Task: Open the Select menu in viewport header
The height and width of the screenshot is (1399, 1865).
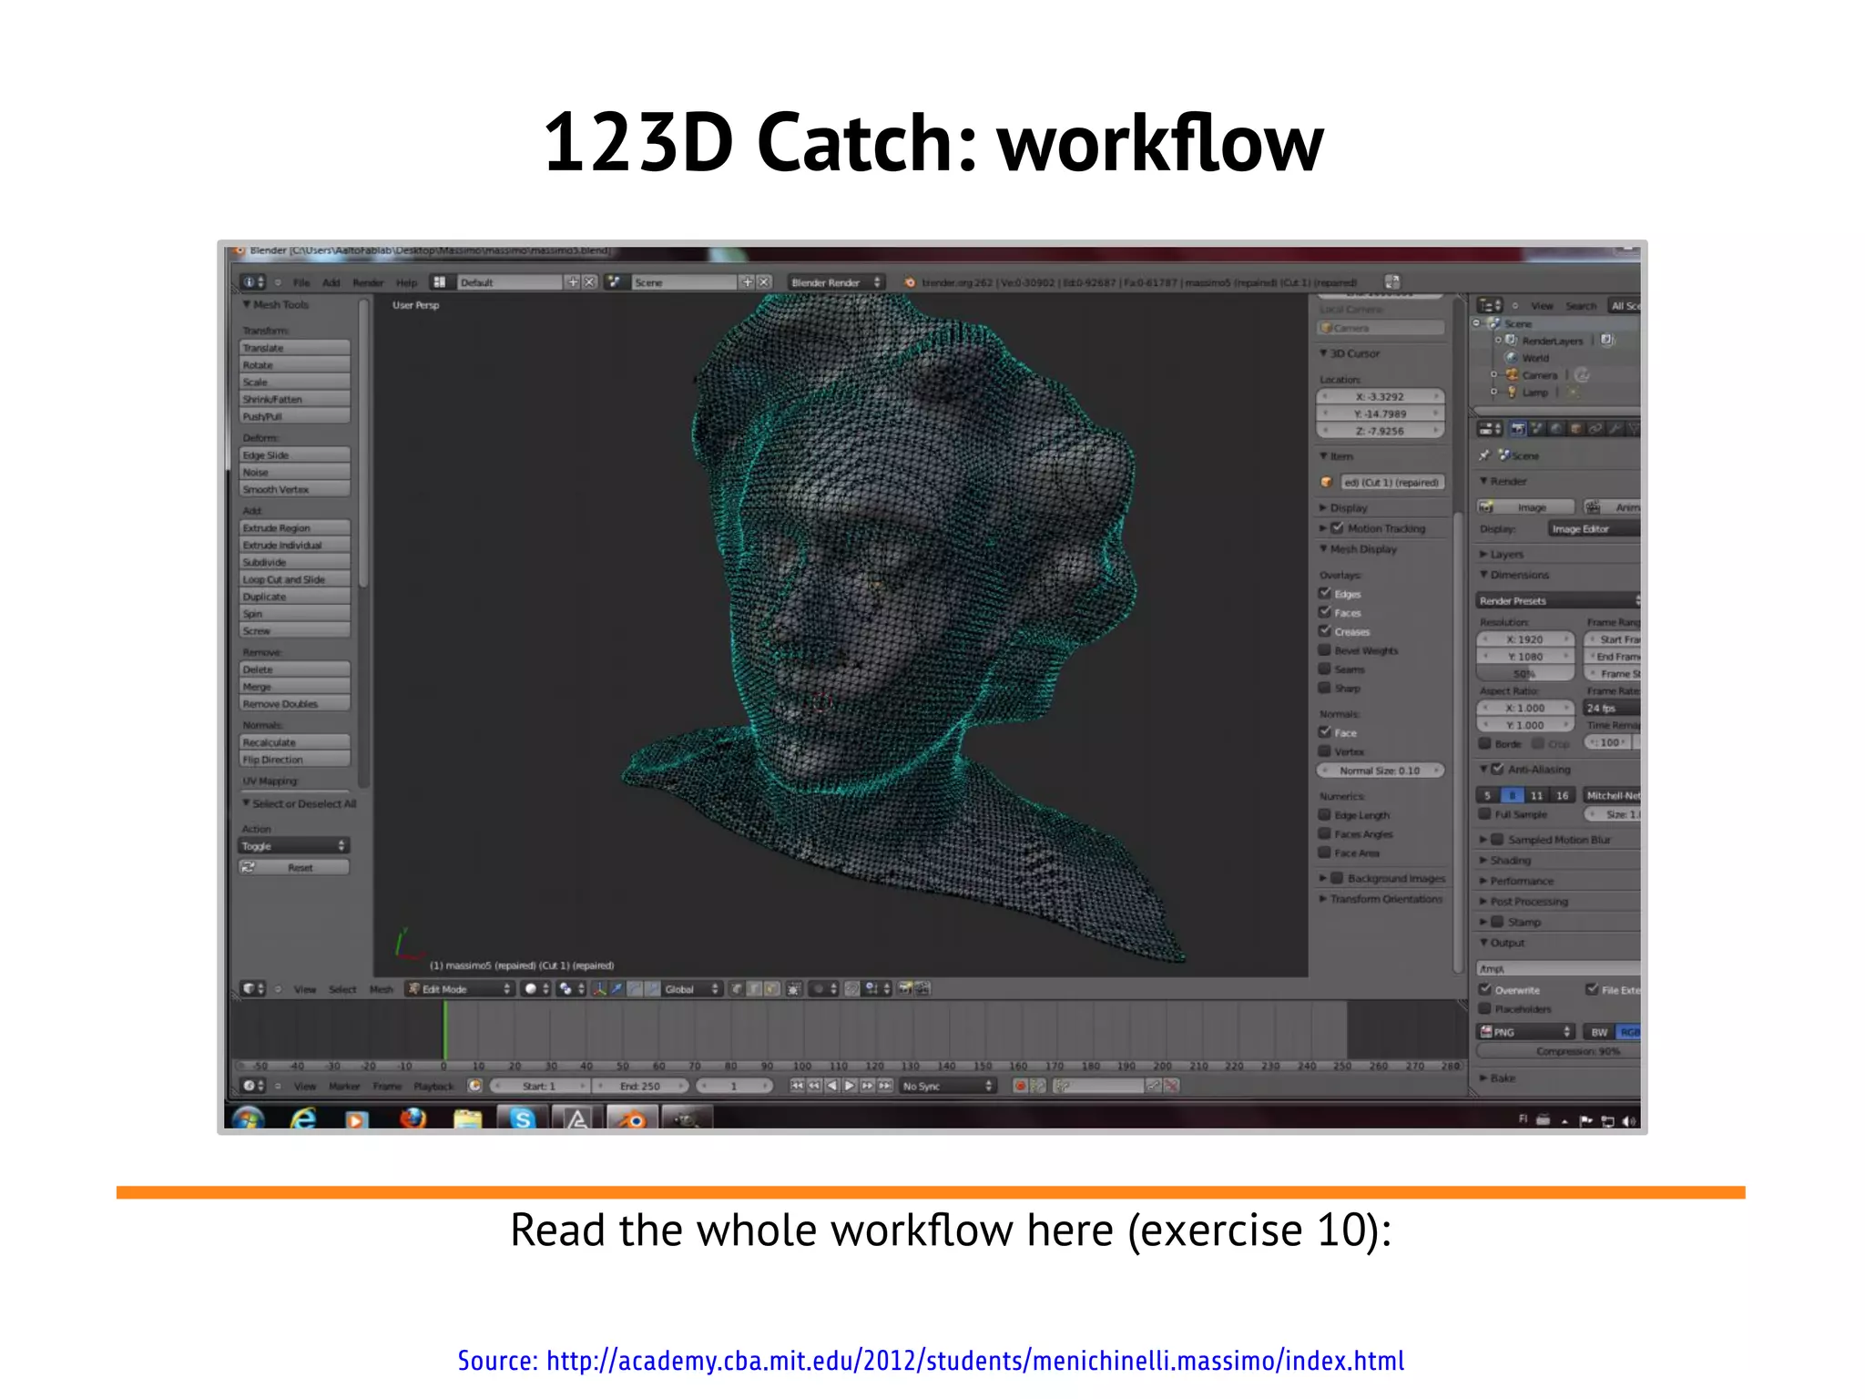Action: pos(342,989)
